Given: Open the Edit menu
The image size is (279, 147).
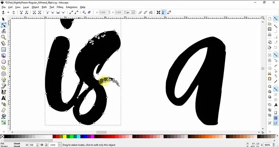Looking at the screenshot, I should 10,7.
